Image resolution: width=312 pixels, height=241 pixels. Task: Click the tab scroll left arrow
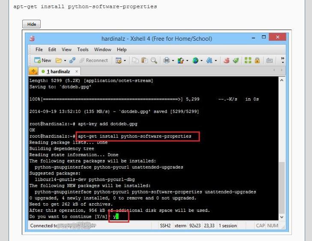coord(274,70)
